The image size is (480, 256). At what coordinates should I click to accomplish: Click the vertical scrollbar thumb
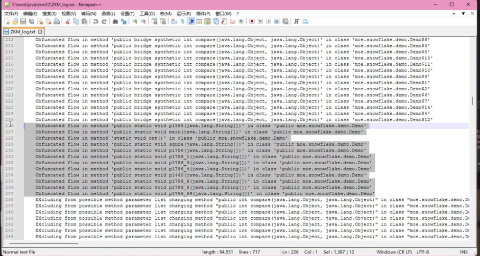[x=473, y=100]
